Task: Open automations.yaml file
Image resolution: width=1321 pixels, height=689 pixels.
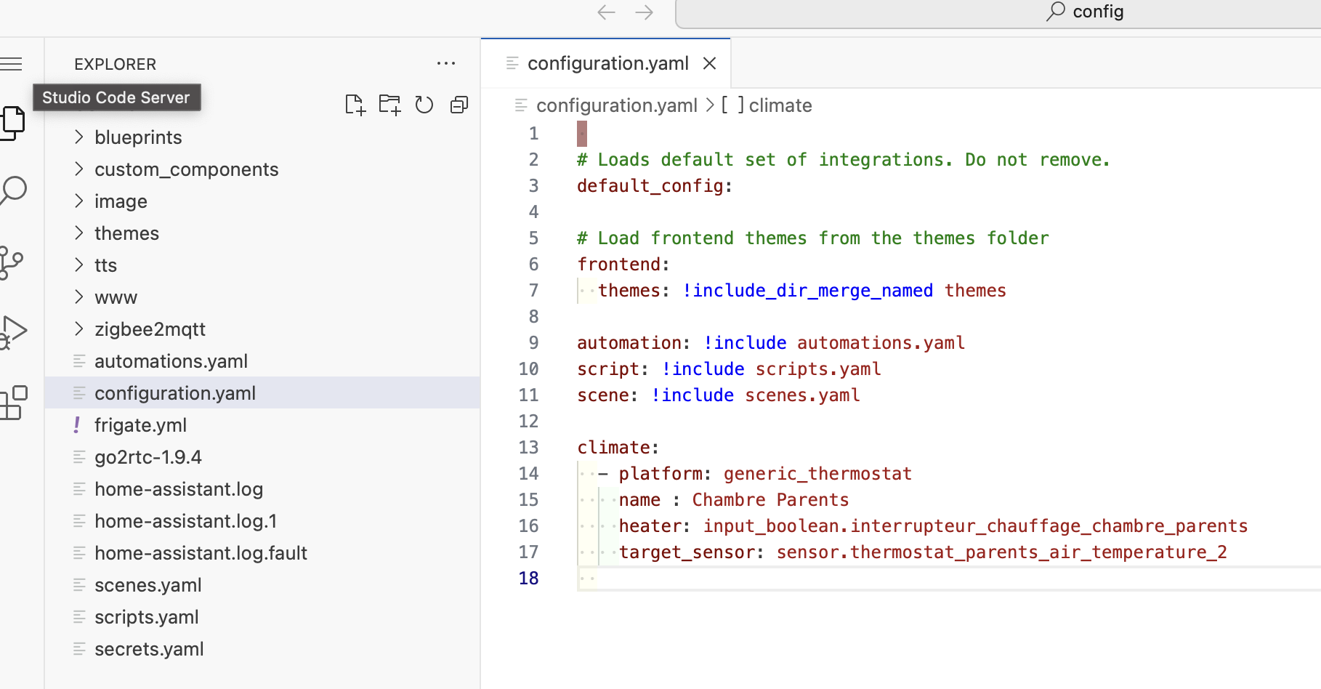Action: [x=262, y=361]
